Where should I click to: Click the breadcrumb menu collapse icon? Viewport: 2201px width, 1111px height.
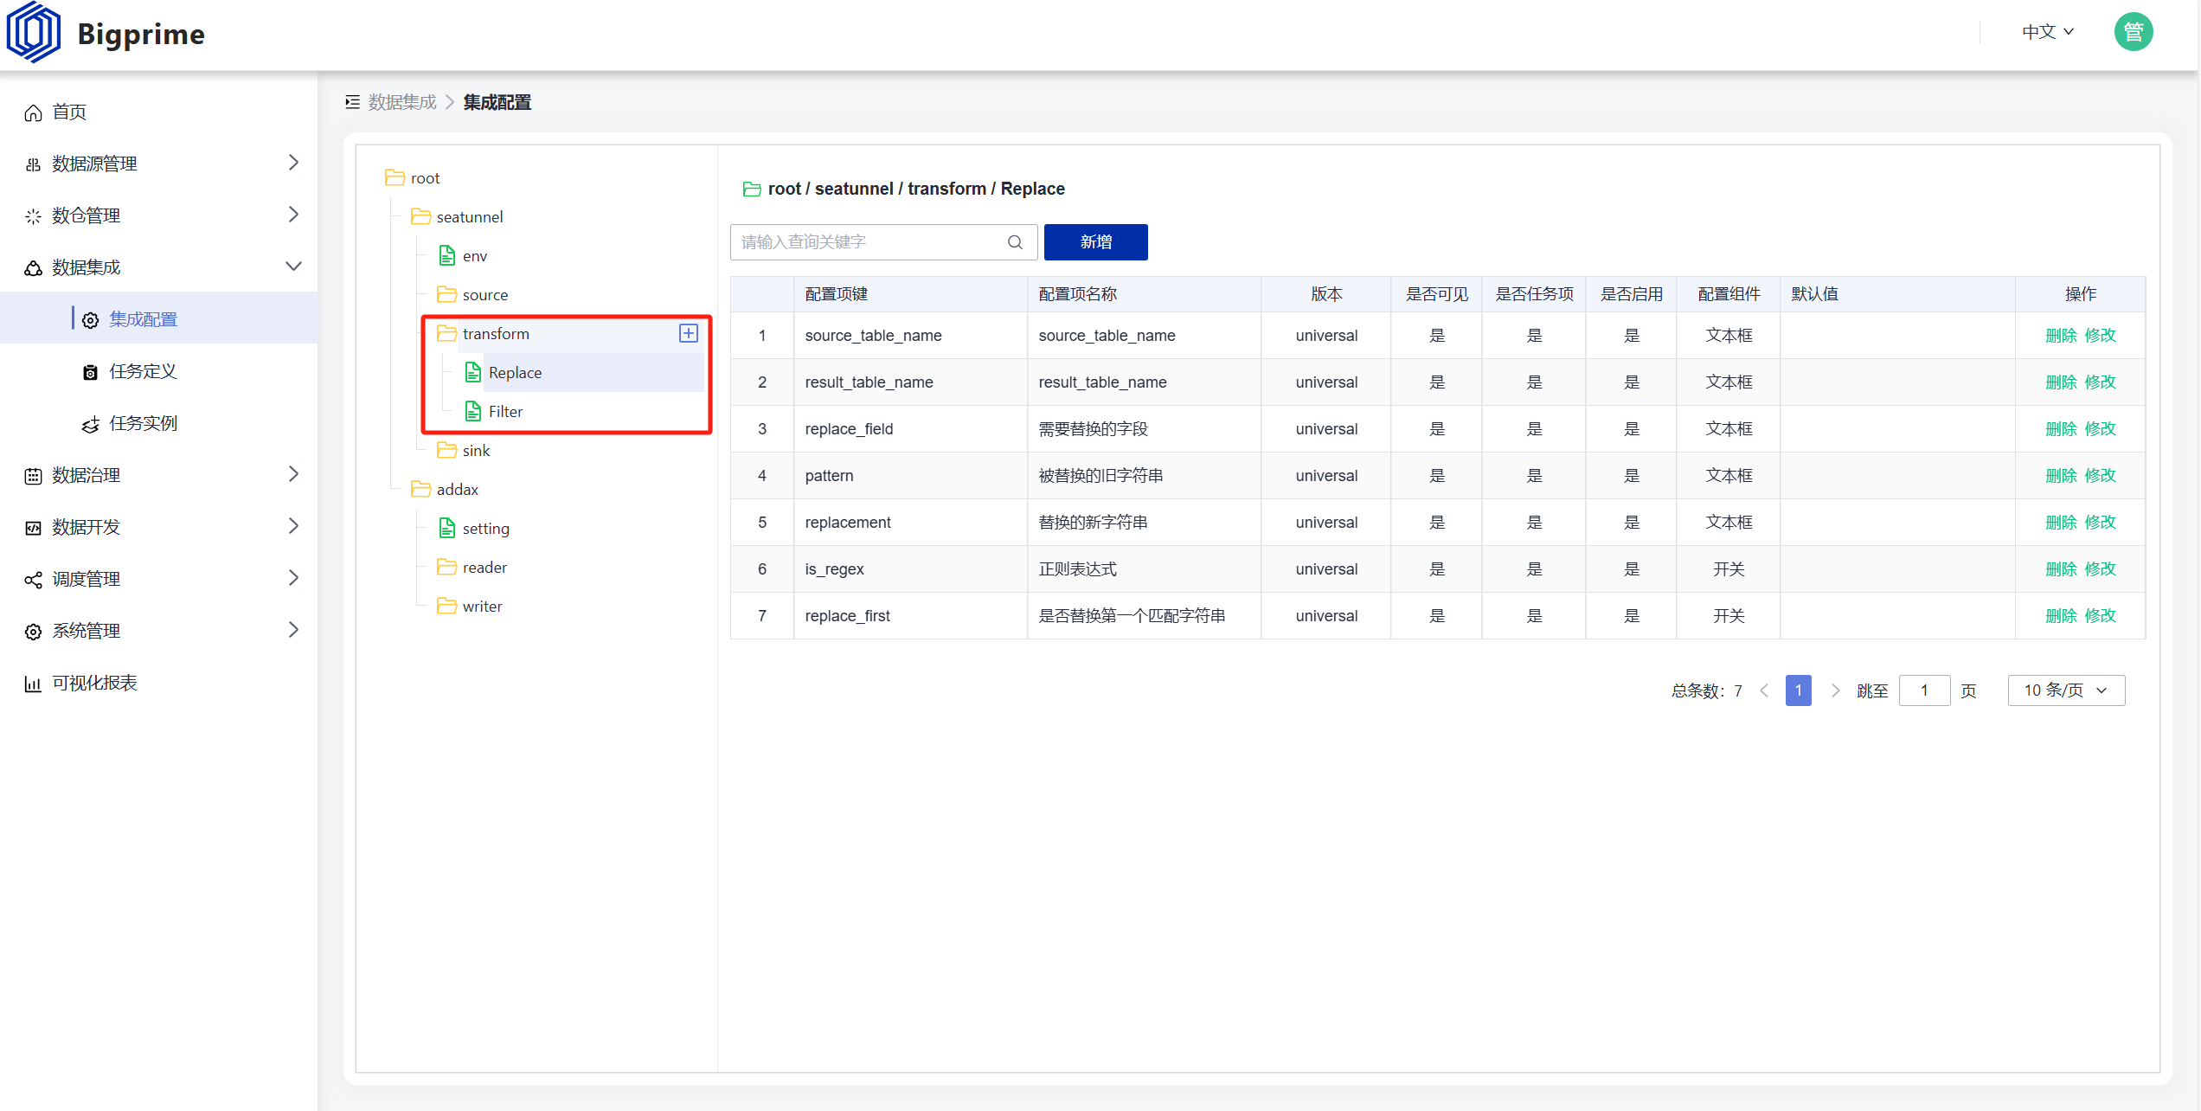click(x=352, y=102)
